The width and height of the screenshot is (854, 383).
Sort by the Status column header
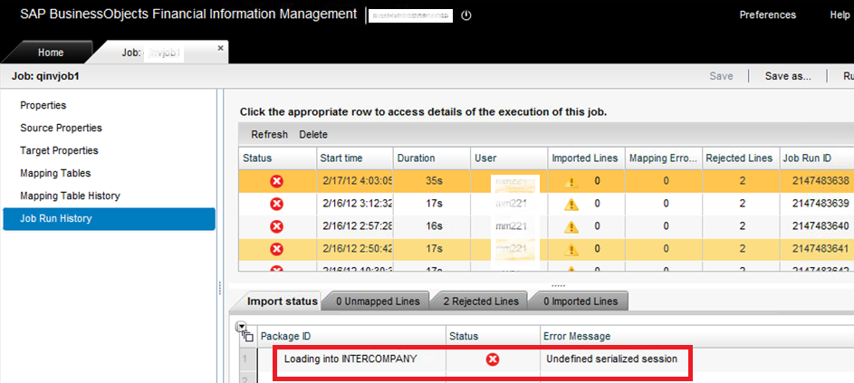277,158
